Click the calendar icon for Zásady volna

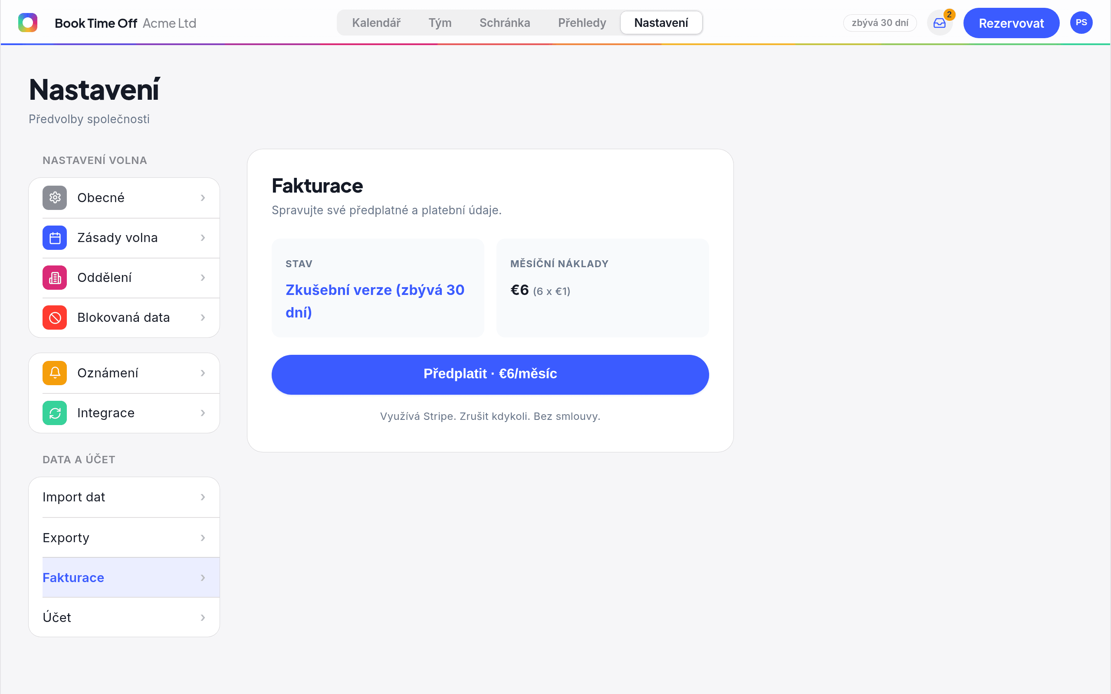55,238
